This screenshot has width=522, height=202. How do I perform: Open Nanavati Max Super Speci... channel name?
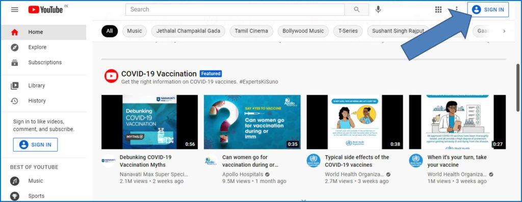tap(154, 175)
